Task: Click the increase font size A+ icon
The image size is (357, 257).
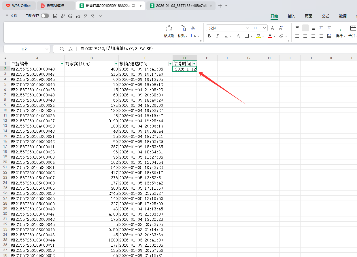Action: pos(273,28)
